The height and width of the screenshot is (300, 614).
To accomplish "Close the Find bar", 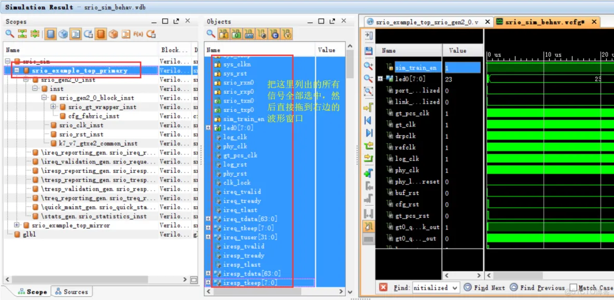I will point(383,288).
